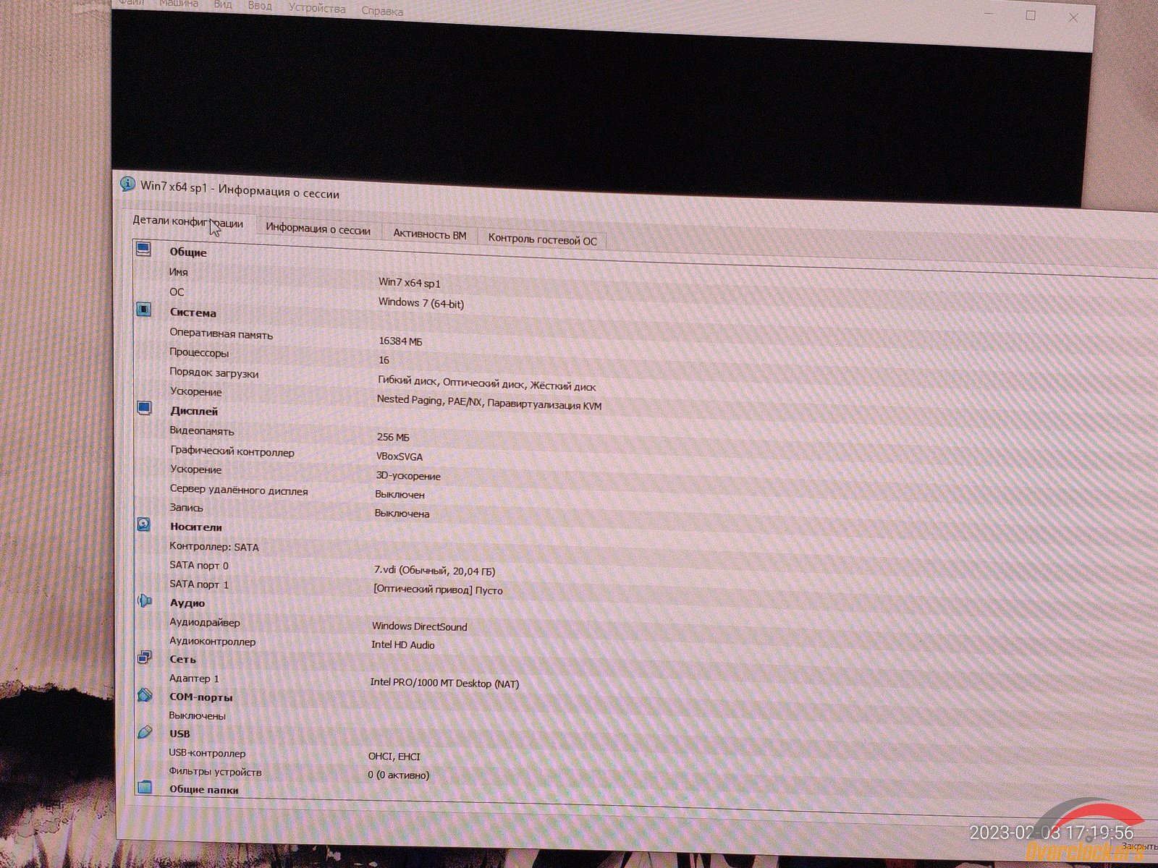Image resolution: width=1158 pixels, height=868 pixels.
Task: Click the Аудиодрайвер label
Action: point(205,622)
